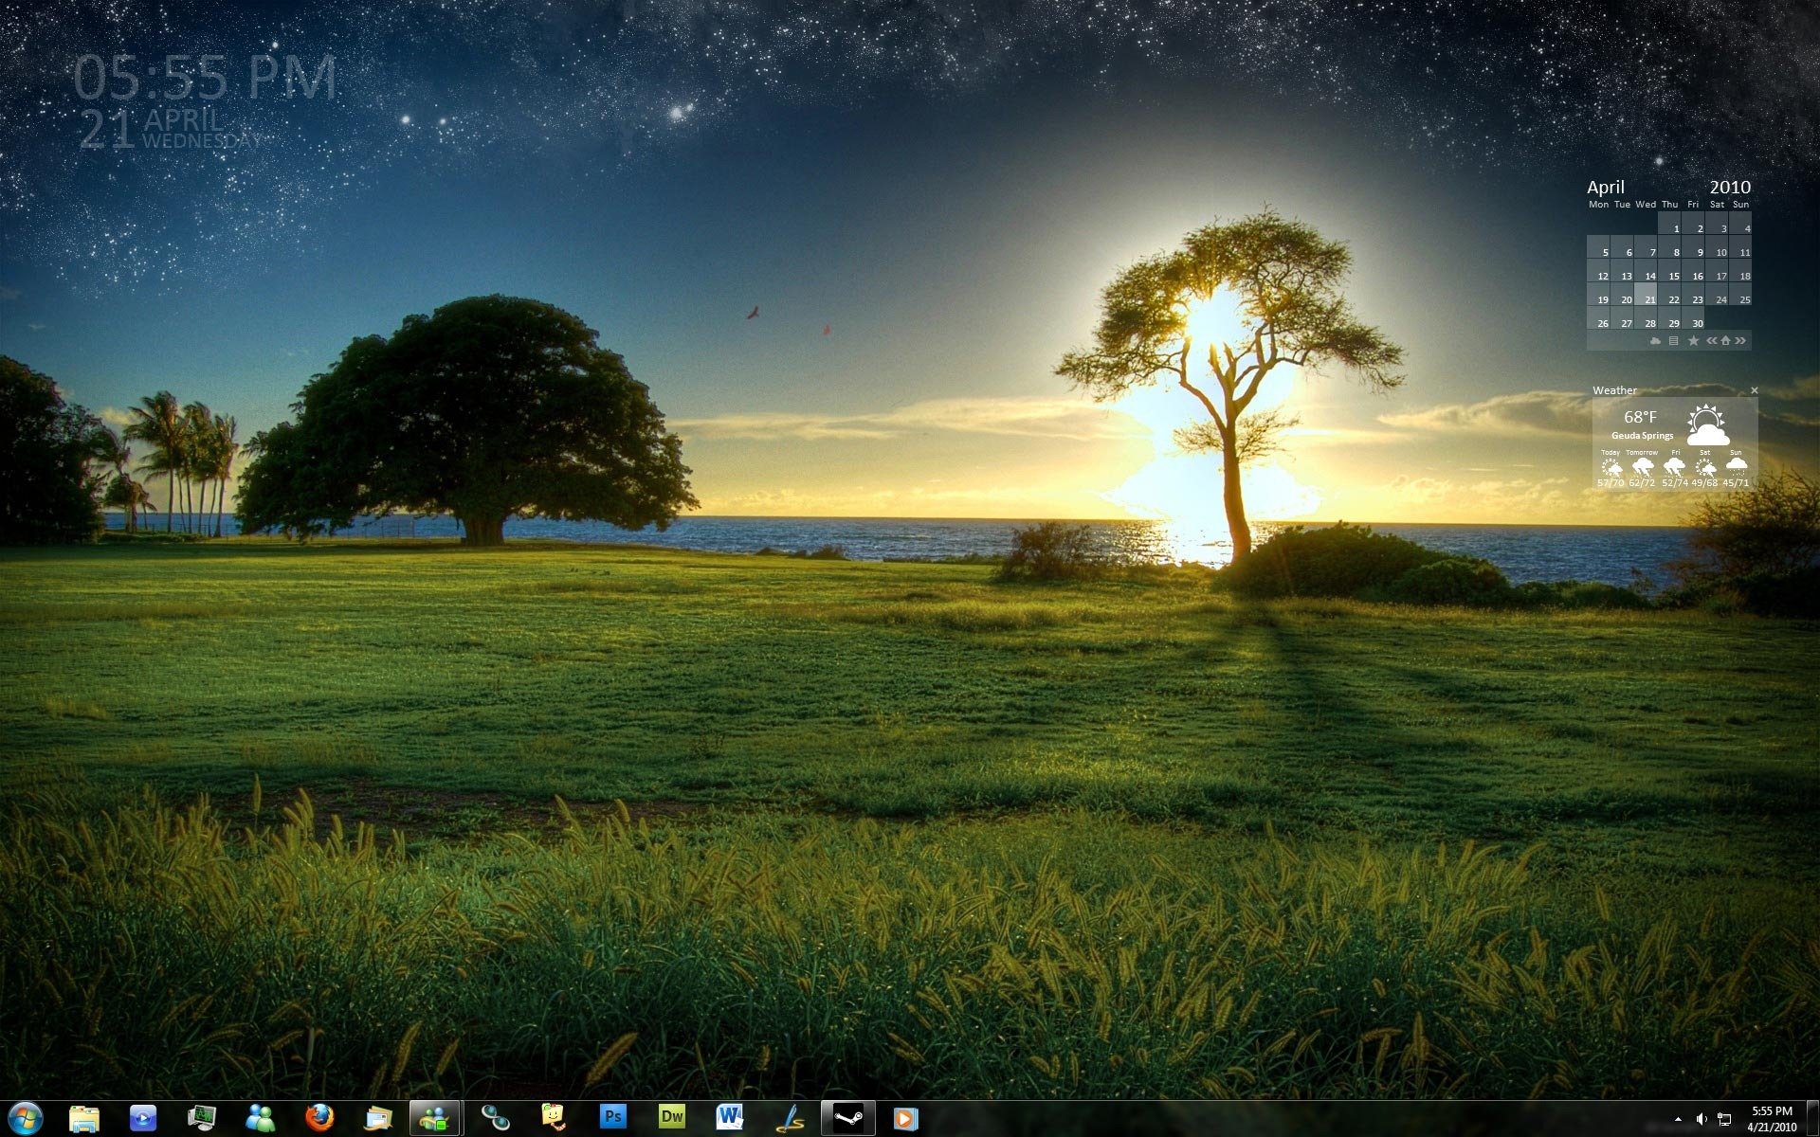Open Windows Live Messenger people icon
Viewport: 1820px width, 1137px height.
pyautogui.click(x=260, y=1118)
